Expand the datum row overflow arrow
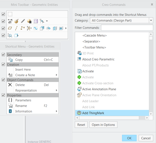Viewport: 156px width, 143px height. [x=66, y=28]
